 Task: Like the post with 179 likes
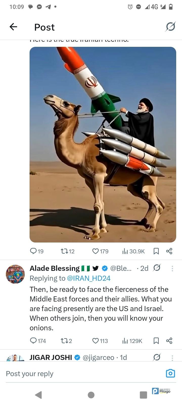click(100, 251)
